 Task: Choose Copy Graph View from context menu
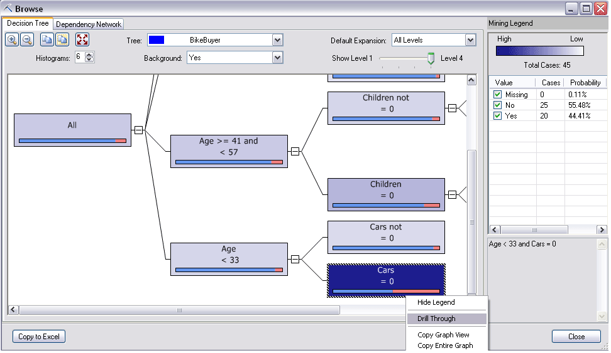tap(443, 335)
